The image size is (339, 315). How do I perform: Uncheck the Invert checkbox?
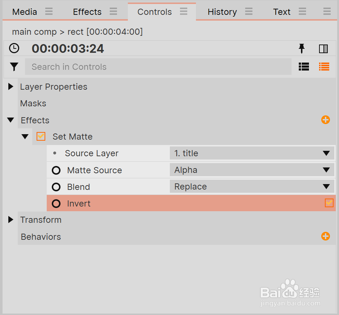tap(329, 203)
